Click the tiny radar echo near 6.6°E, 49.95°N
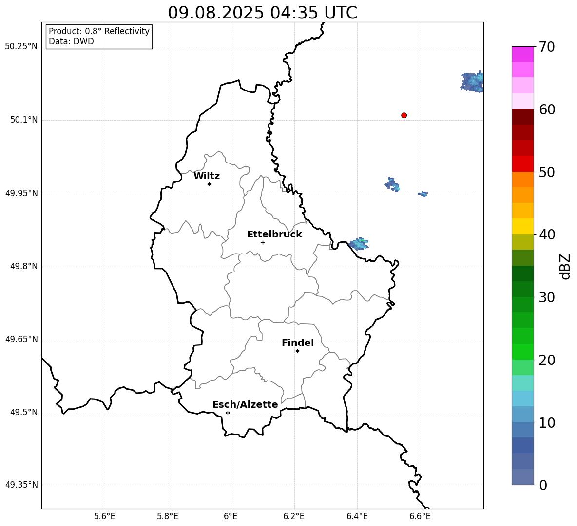The width and height of the screenshot is (577, 526). click(x=423, y=194)
